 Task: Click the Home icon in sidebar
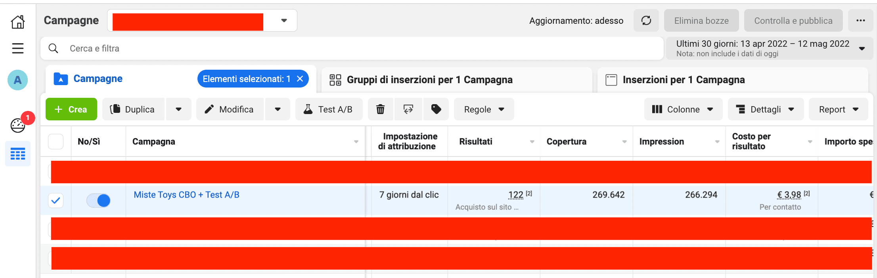[18, 22]
